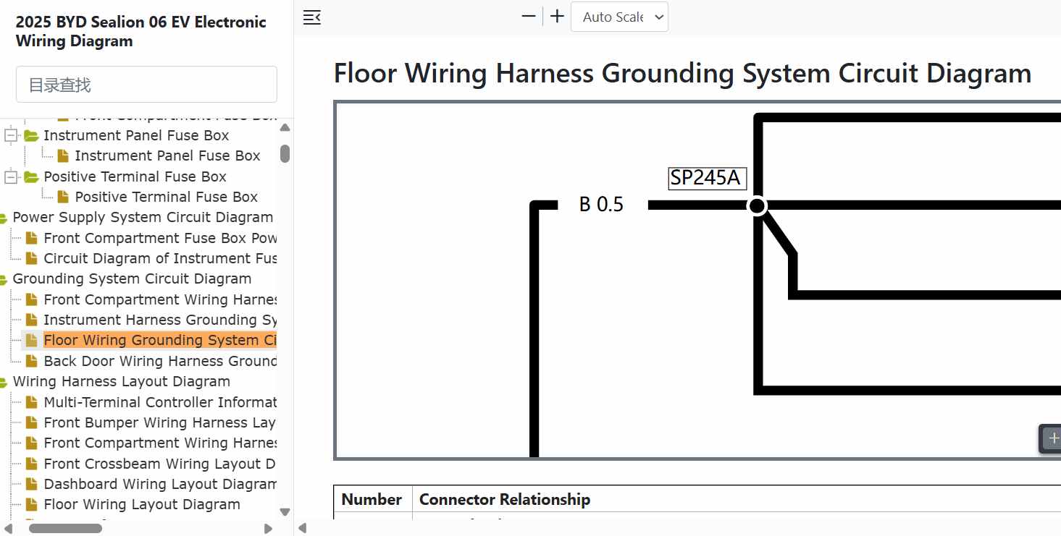Select Grounding System Circuit Diagram folder
The width and height of the screenshot is (1061, 536).
tap(132, 278)
